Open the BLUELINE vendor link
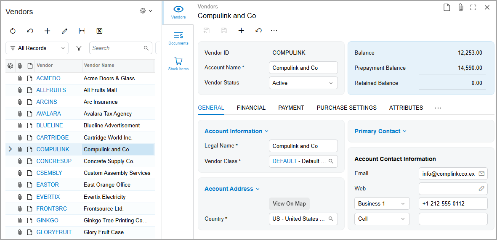The image size is (497, 240). click(x=49, y=126)
